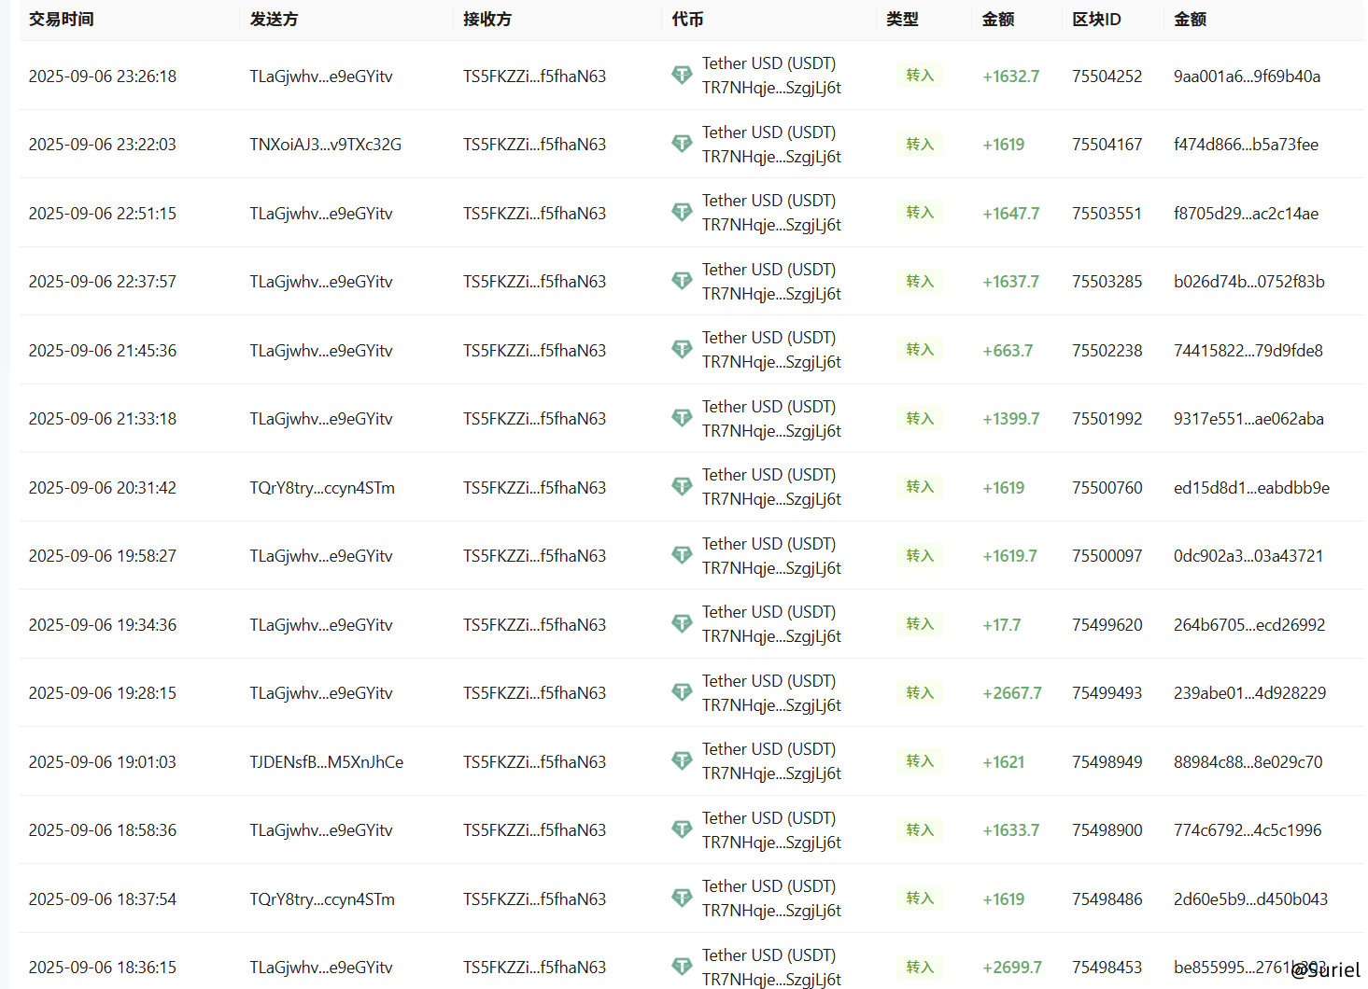
Task: Click the Tether icon in the 19:01:03 row
Action: tap(682, 761)
